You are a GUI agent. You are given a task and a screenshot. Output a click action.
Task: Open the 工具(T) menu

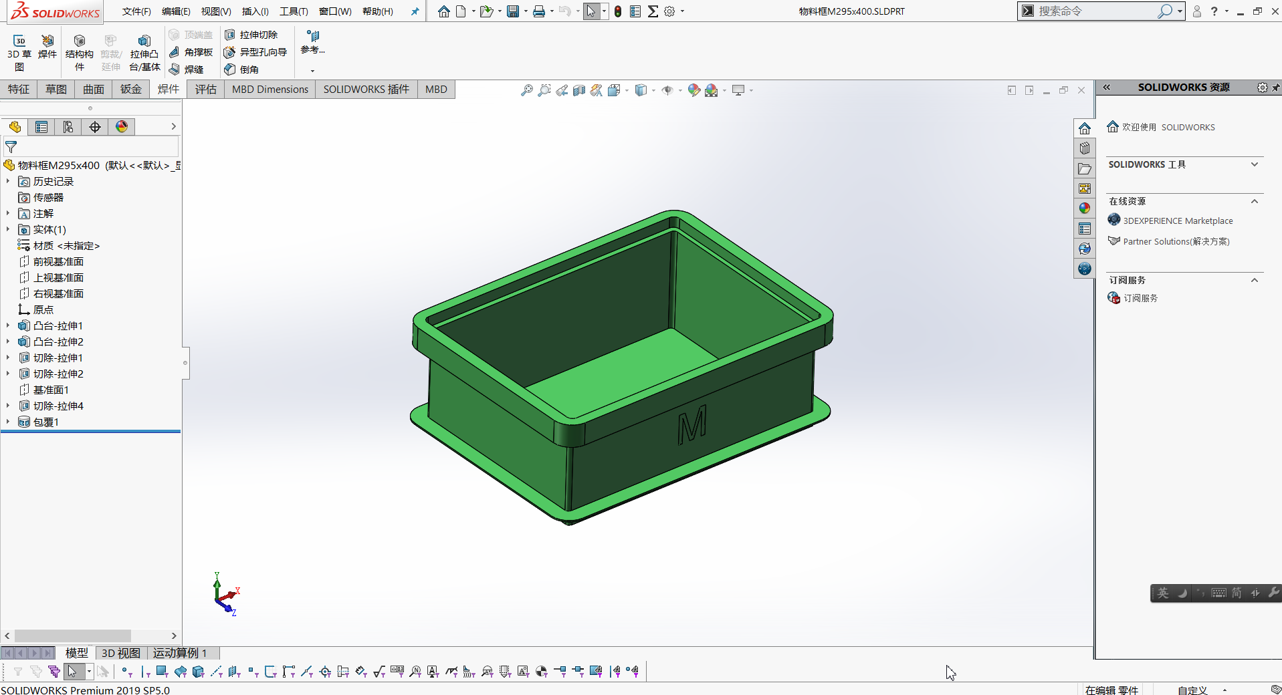[294, 11]
